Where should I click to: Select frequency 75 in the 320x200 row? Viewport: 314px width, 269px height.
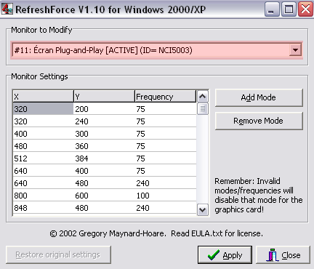point(166,109)
